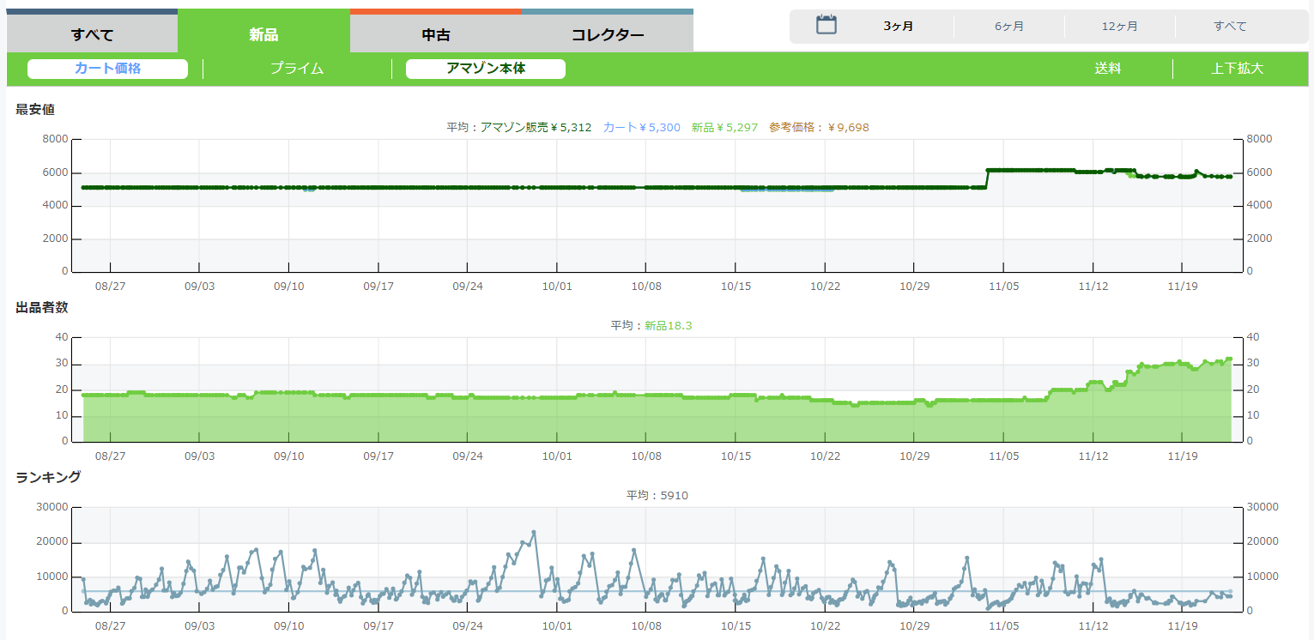Select the 新品 tab
This screenshot has width=1314, height=640.
click(x=263, y=35)
